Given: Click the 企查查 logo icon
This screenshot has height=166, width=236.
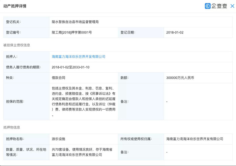Looking at the screenshot, I should (208, 6).
